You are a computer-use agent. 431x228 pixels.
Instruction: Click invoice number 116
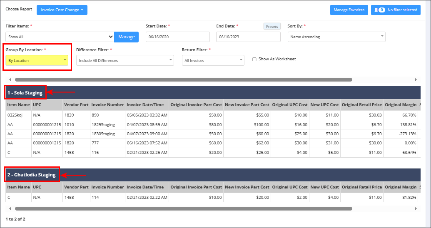click(x=95, y=153)
